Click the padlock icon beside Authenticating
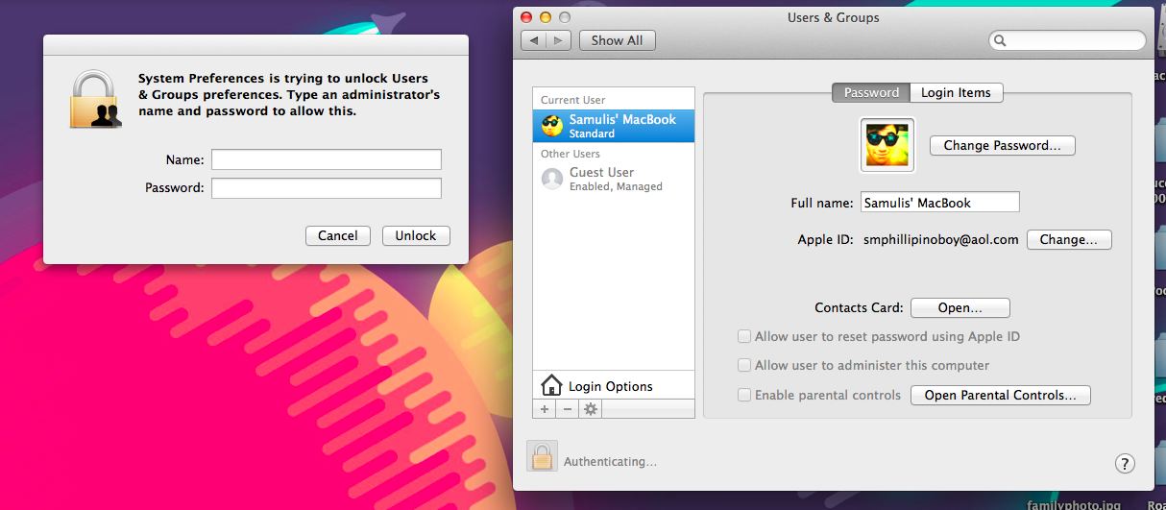Screen dimensions: 1166x510 pos(543,456)
